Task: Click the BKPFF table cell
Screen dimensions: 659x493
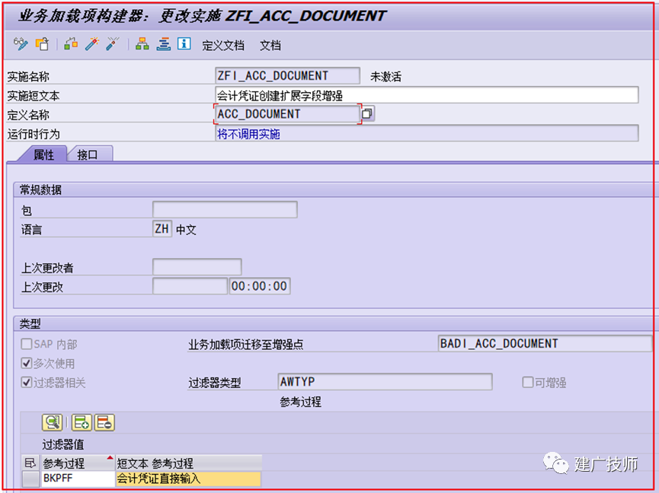Action: click(x=78, y=479)
